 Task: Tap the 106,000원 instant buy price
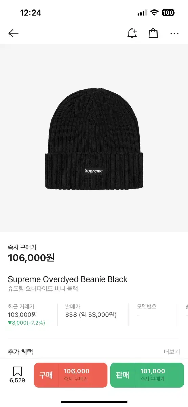click(31, 258)
